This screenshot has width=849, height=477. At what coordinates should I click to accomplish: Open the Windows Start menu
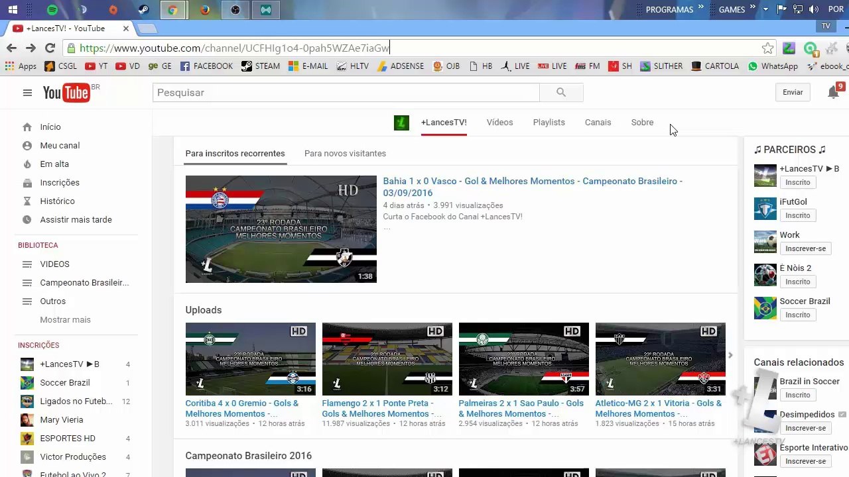tap(13, 10)
